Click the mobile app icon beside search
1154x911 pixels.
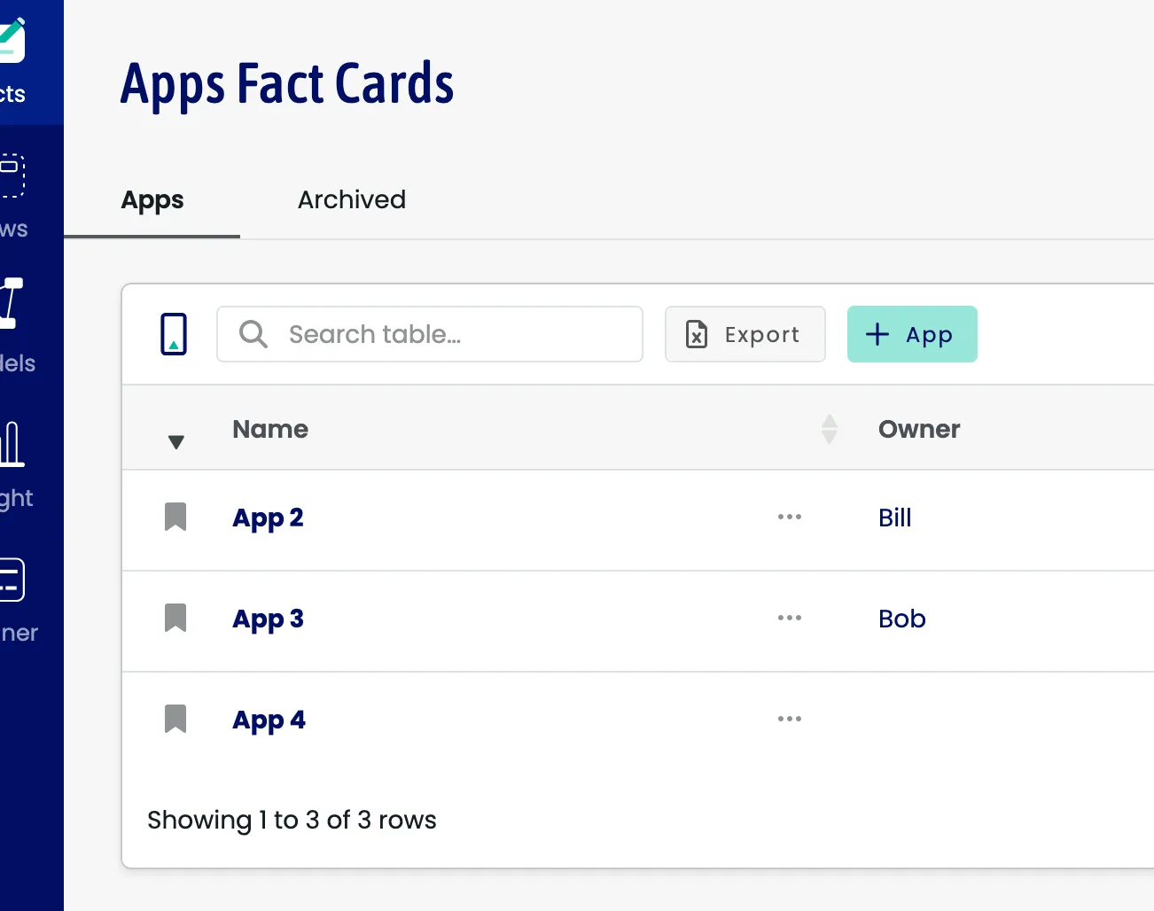tap(174, 334)
